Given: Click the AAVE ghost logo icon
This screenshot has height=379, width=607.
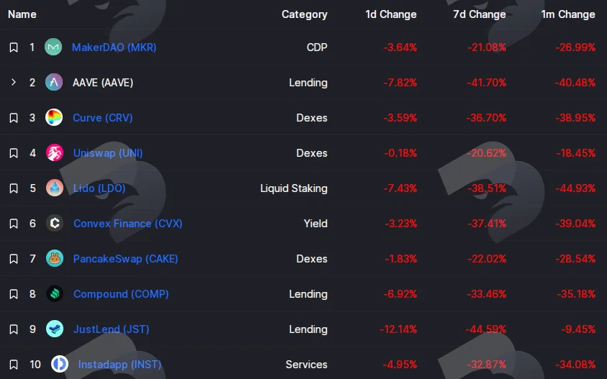Looking at the screenshot, I should (x=54, y=83).
